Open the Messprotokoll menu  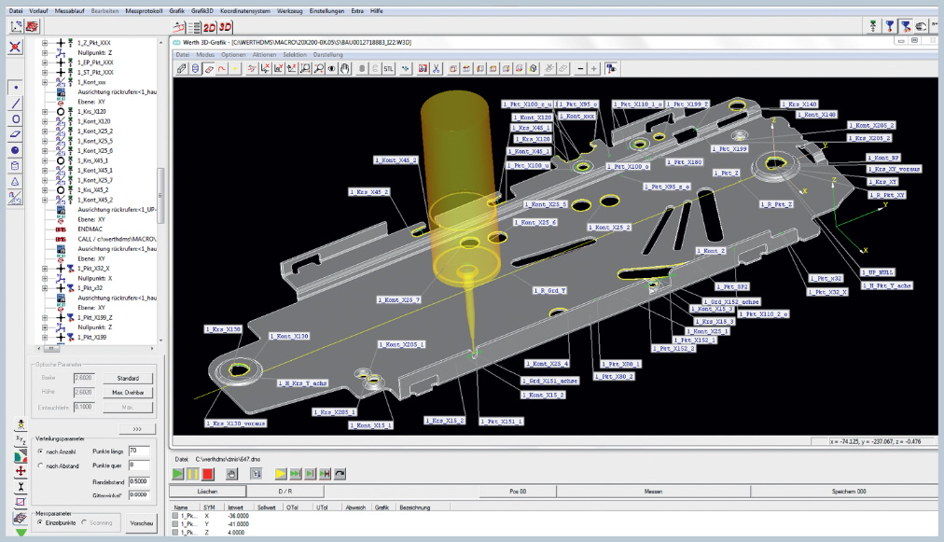pos(143,8)
